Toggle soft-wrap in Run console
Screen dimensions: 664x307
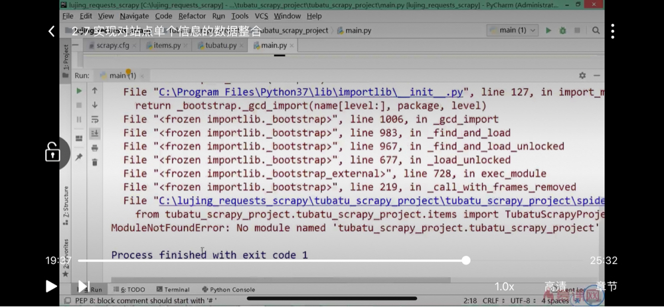[x=95, y=119]
